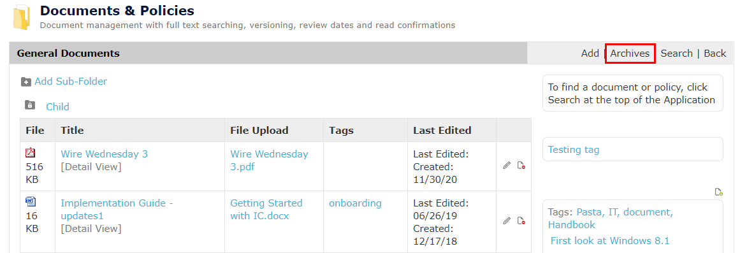
Task: Click the pencil edit icon for Implementation Guide
Action: 507,220
